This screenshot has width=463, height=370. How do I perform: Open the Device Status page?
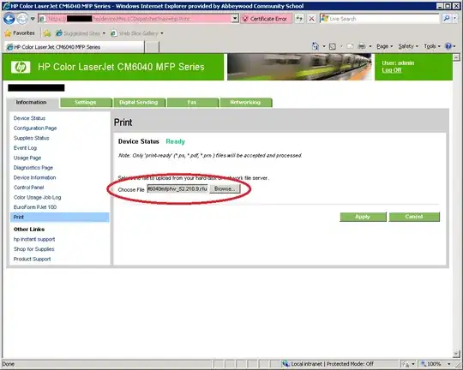tap(29, 118)
